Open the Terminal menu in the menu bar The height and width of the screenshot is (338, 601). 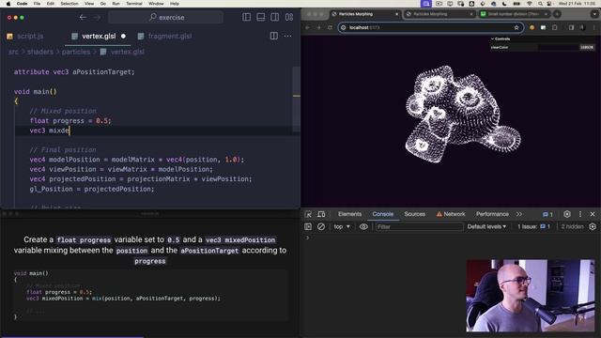(134, 4)
